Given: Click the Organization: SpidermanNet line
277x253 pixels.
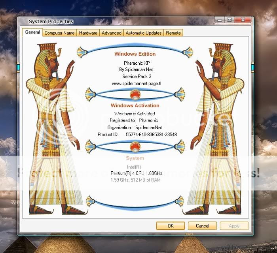Looking at the screenshot, I should click(x=135, y=127).
